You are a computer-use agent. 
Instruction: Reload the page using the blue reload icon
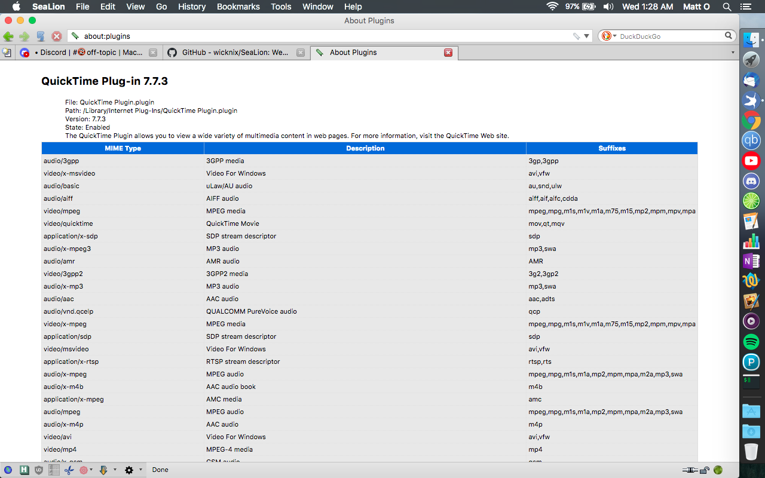point(41,36)
